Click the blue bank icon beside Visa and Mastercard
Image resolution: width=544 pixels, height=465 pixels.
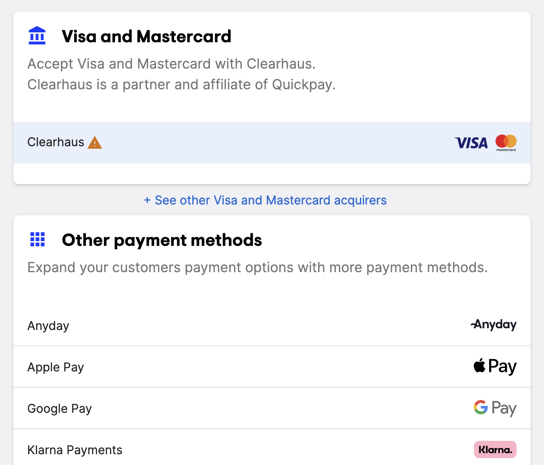click(x=37, y=35)
